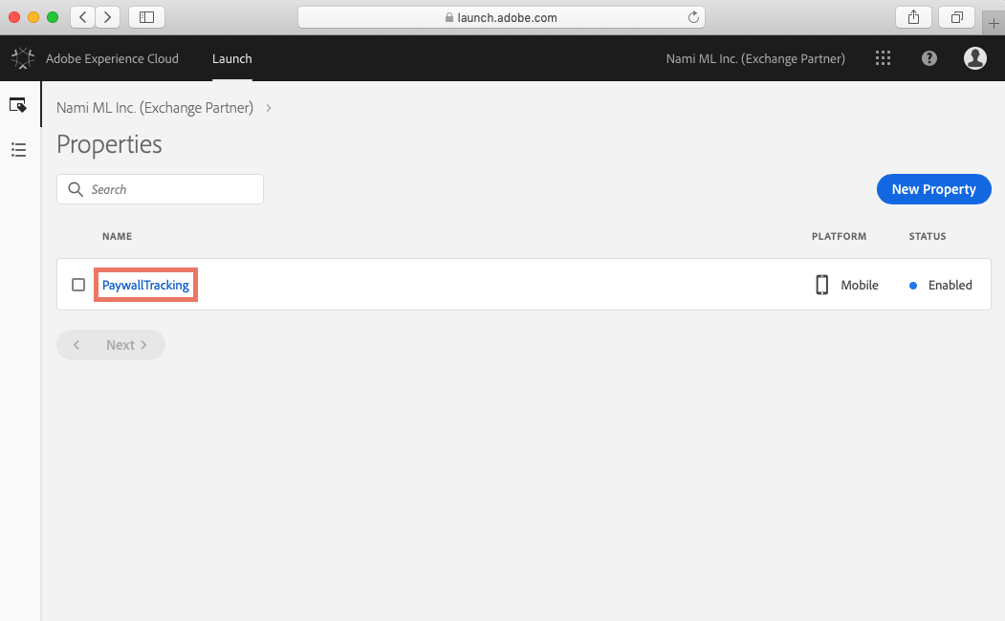
Task: Open the list view sidebar icon
Action: click(18, 150)
